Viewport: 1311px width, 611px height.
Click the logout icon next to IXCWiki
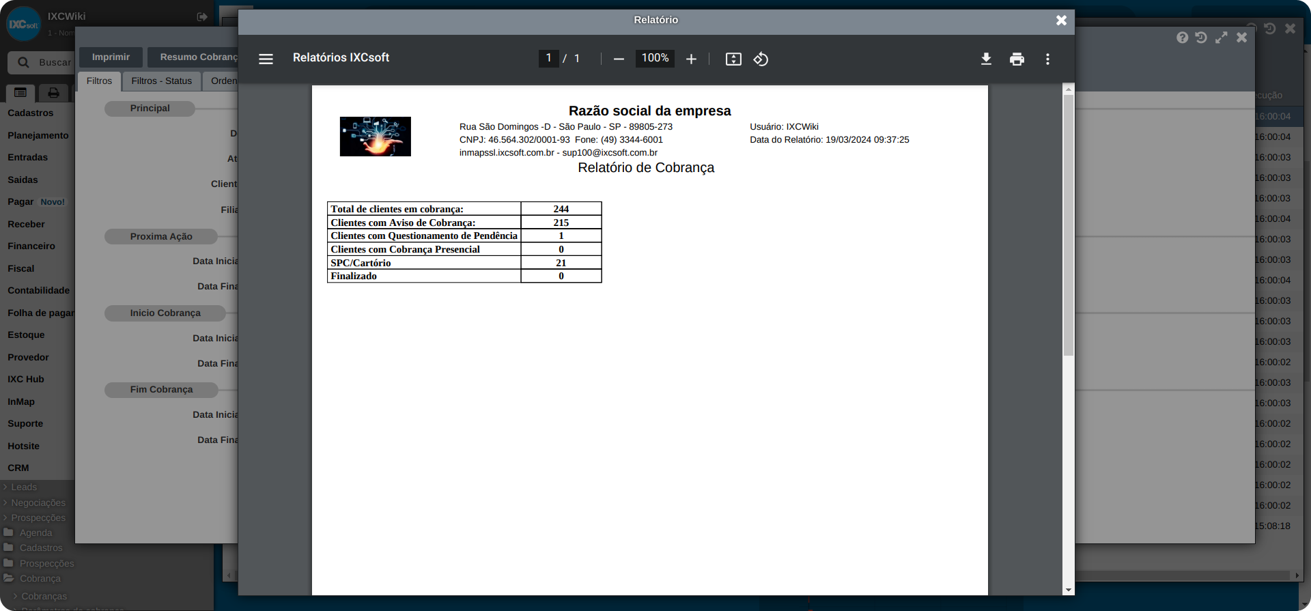point(202,16)
